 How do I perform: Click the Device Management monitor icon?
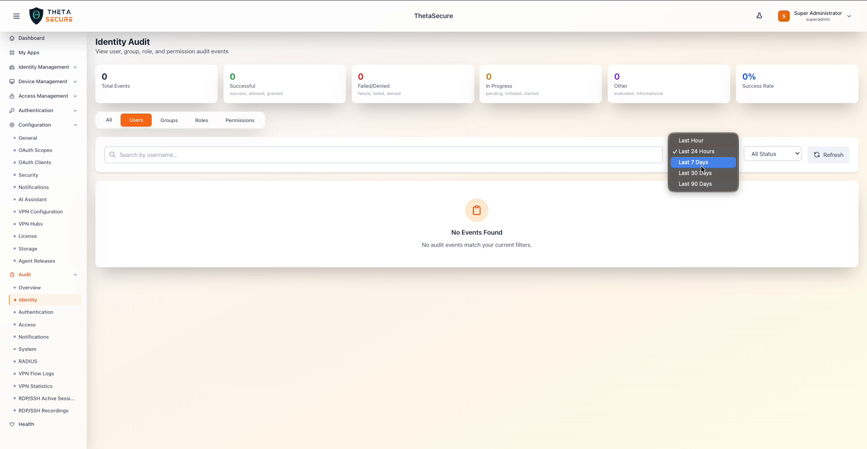tap(12, 81)
